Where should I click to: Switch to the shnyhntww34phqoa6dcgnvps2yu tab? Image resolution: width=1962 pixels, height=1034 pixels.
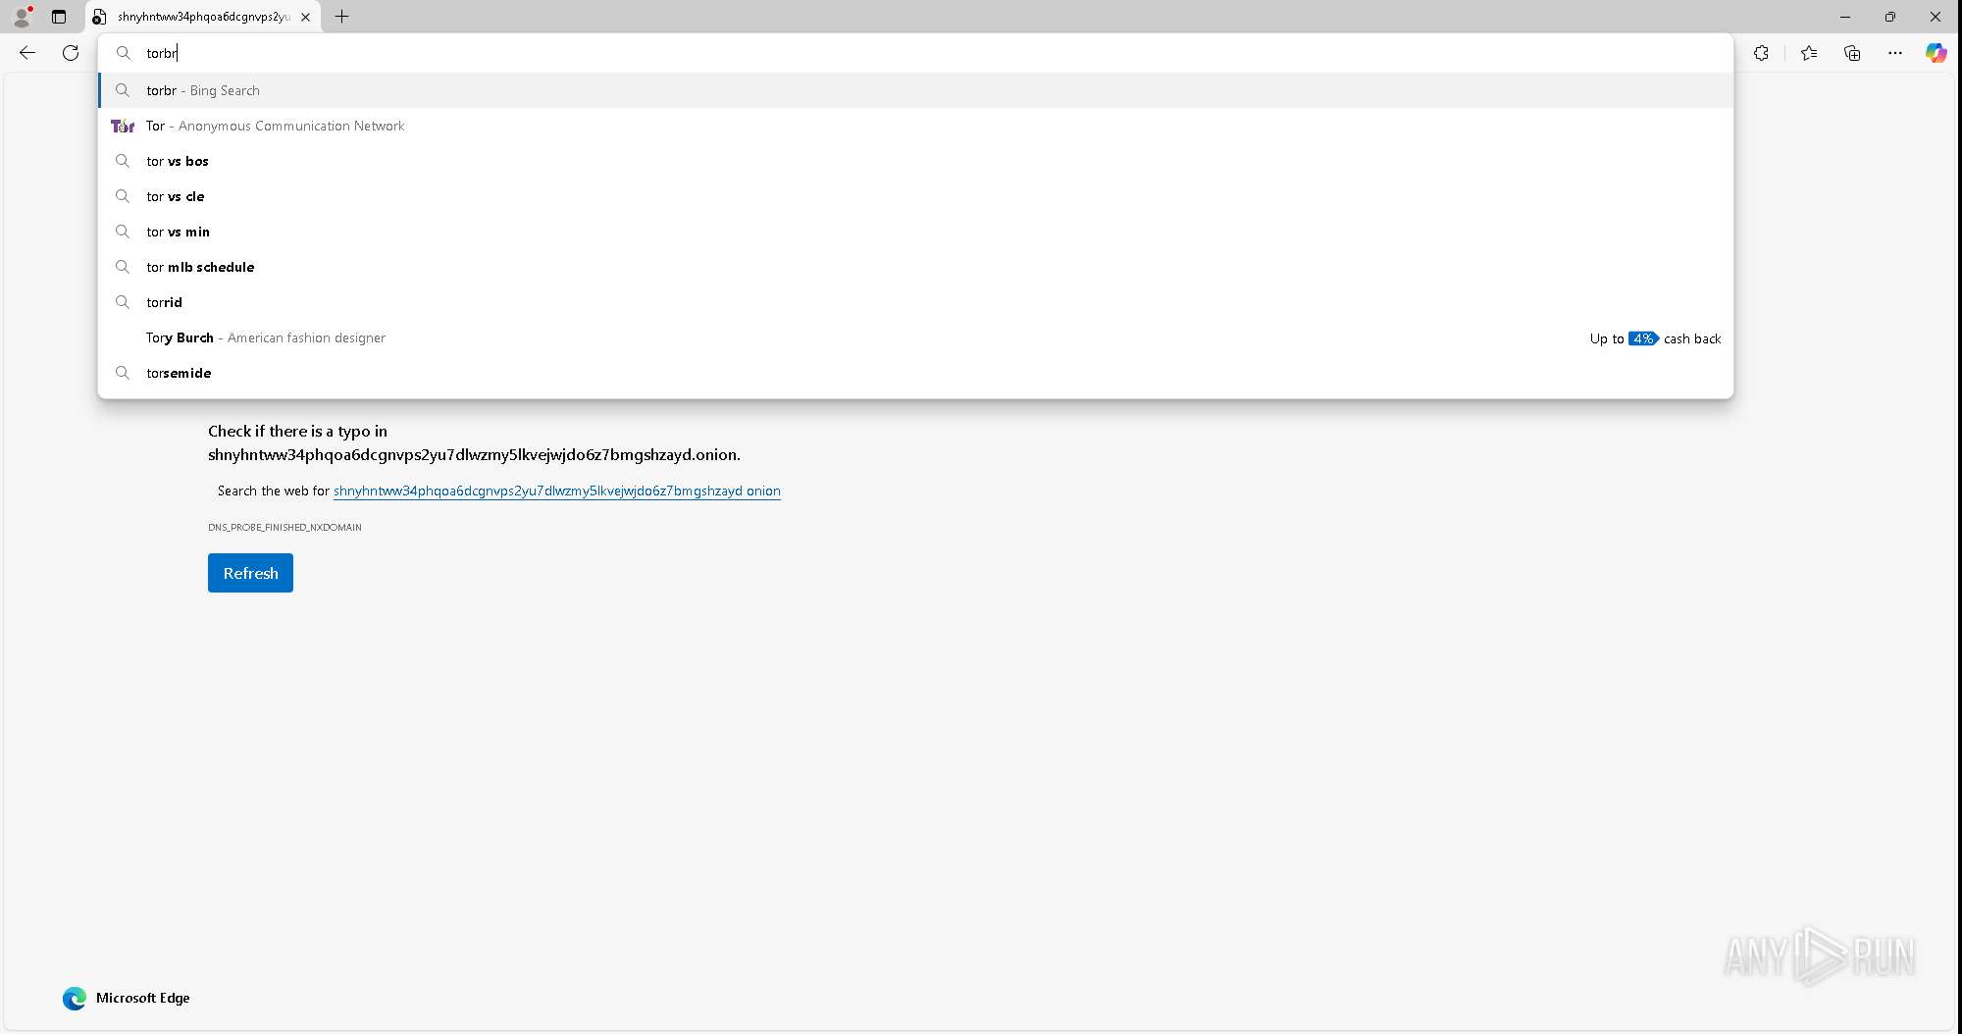pyautogui.click(x=204, y=17)
